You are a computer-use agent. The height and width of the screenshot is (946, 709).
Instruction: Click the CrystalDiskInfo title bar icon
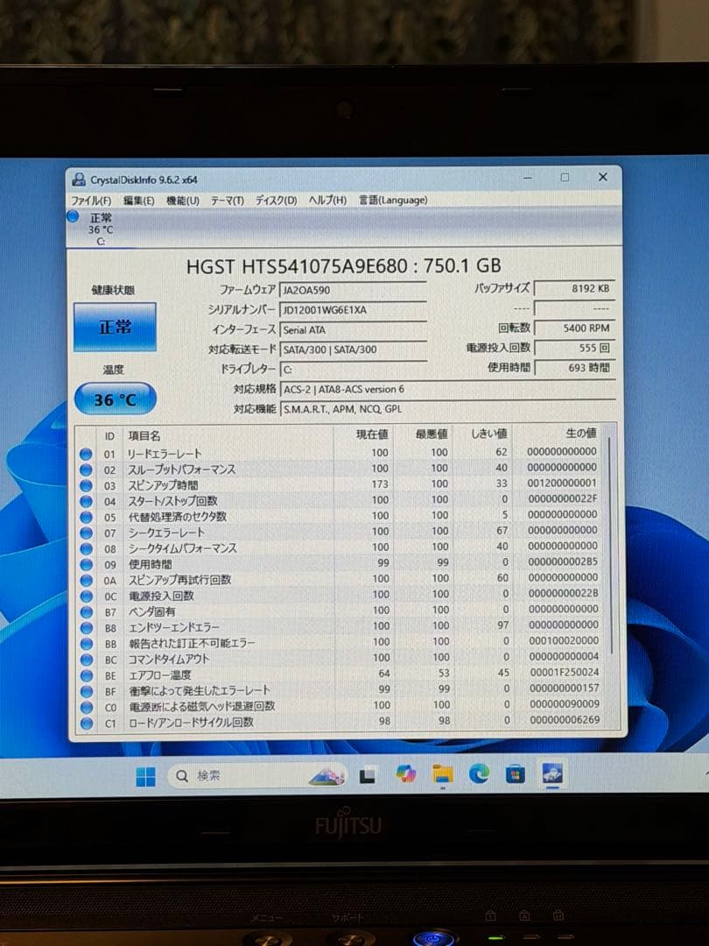(79, 180)
